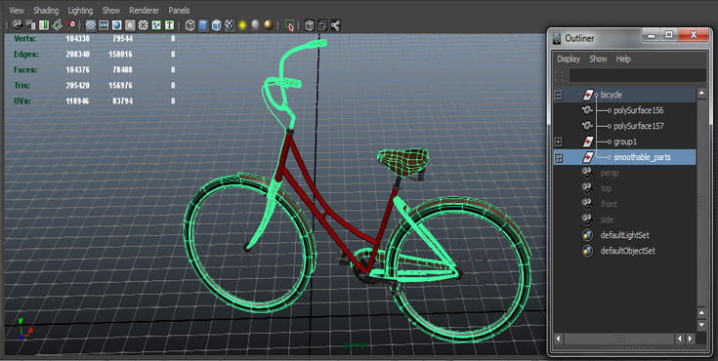Toggle the Isolate Select icon
The image size is (718, 361).
(x=289, y=25)
